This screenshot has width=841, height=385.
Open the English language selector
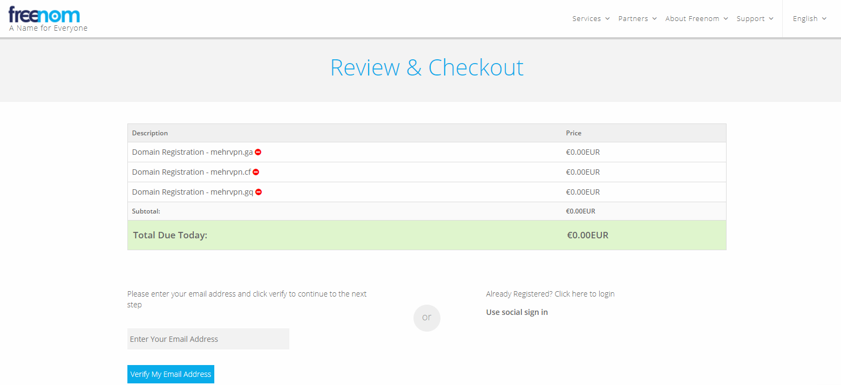[x=809, y=18]
